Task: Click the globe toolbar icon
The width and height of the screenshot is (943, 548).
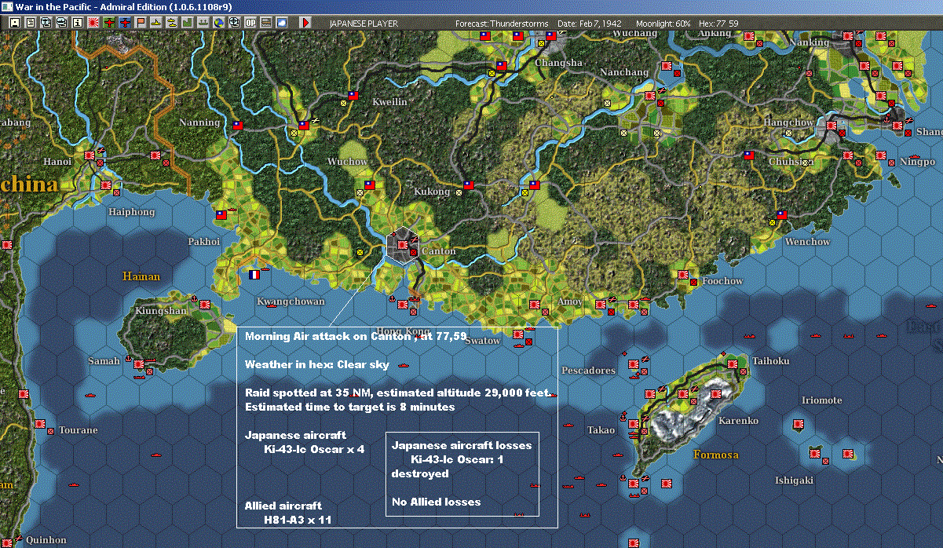Action: tap(218, 23)
